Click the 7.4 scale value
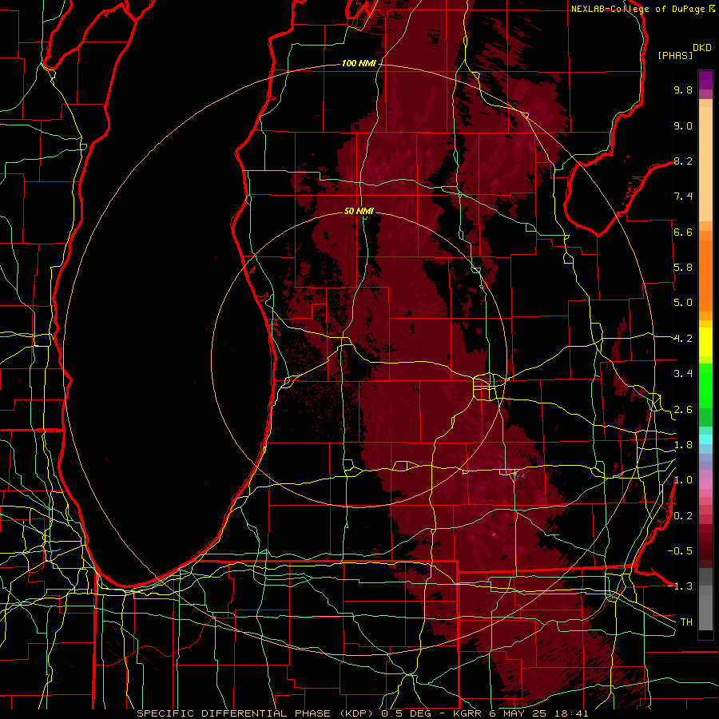Viewport: 719px width, 719px height. [x=683, y=197]
